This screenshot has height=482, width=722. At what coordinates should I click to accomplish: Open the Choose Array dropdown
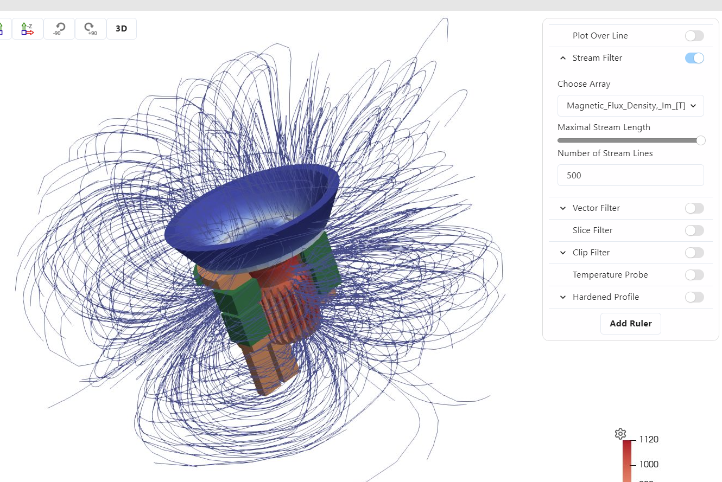pos(630,106)
